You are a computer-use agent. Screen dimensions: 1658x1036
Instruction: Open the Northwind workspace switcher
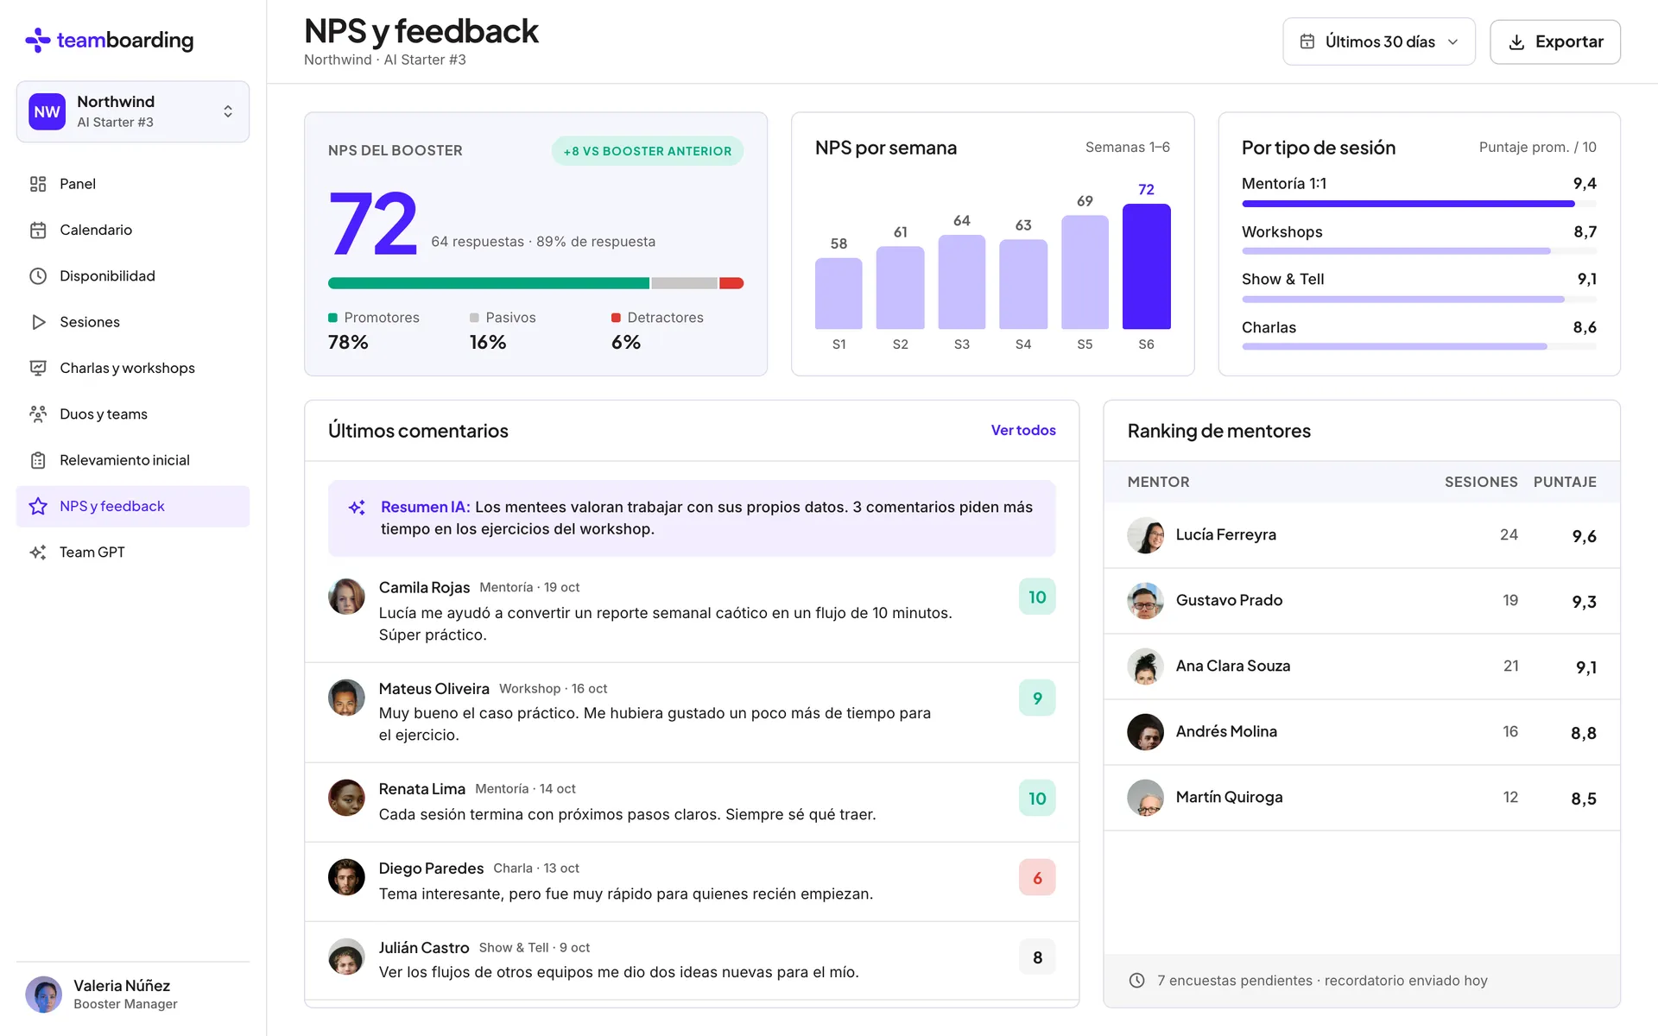(133, 111)
